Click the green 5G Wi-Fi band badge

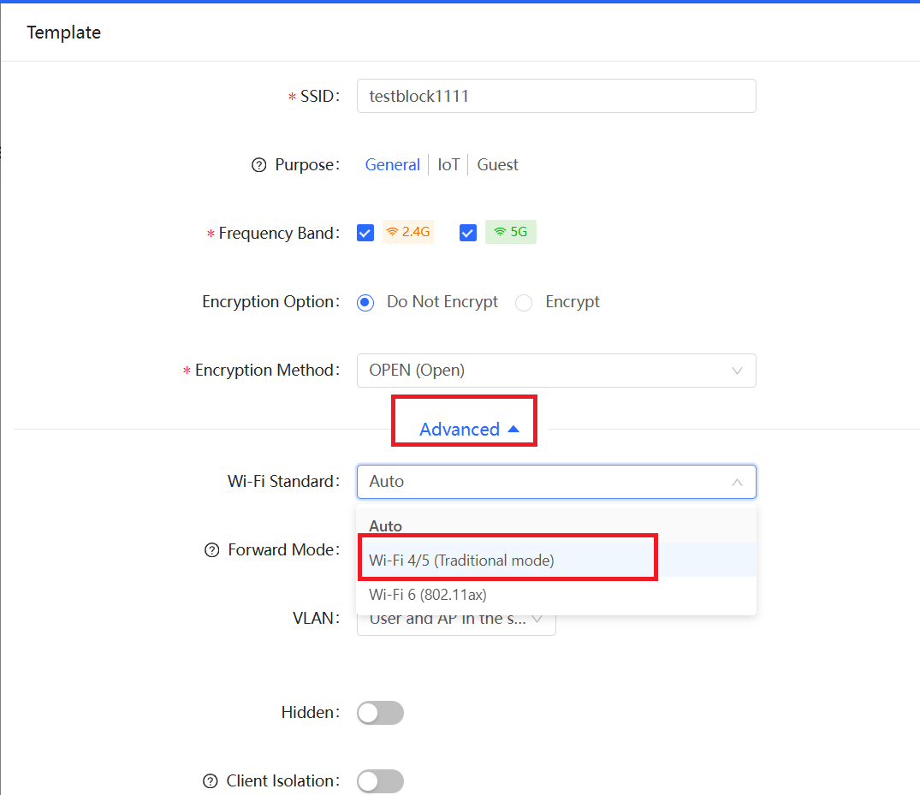point(511,232)
